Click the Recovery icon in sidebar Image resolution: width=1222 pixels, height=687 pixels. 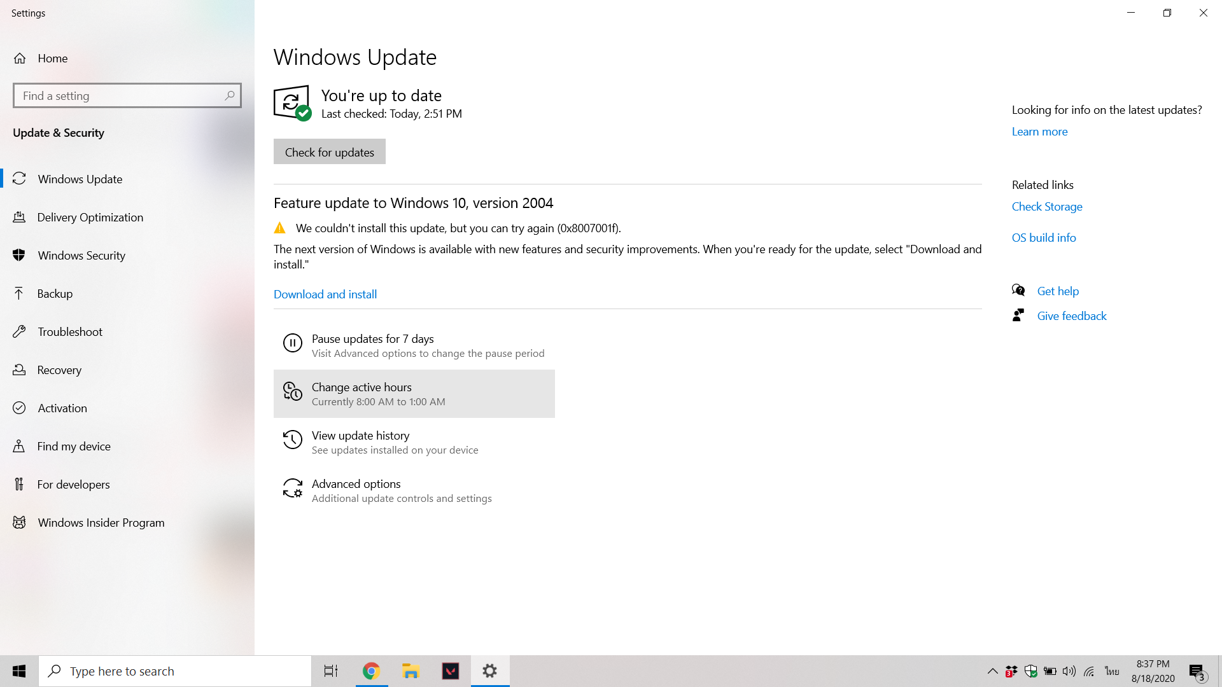click(19, 370)
